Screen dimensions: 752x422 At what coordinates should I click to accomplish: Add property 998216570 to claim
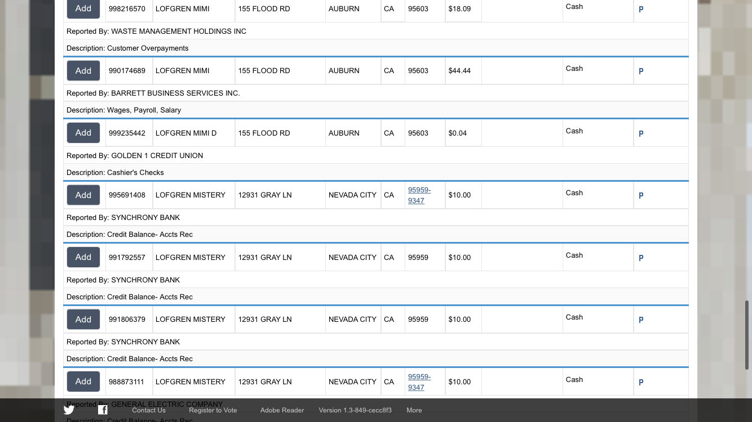pos(83,8)
